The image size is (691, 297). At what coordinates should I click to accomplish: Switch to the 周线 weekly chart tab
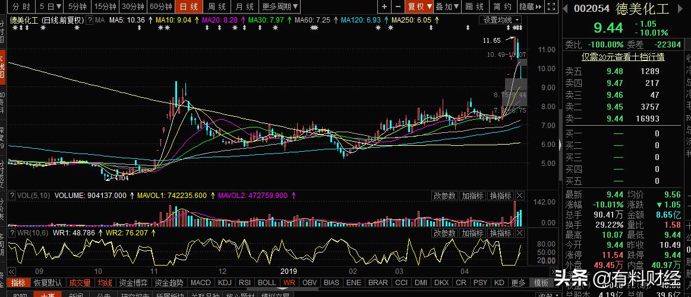216,7
